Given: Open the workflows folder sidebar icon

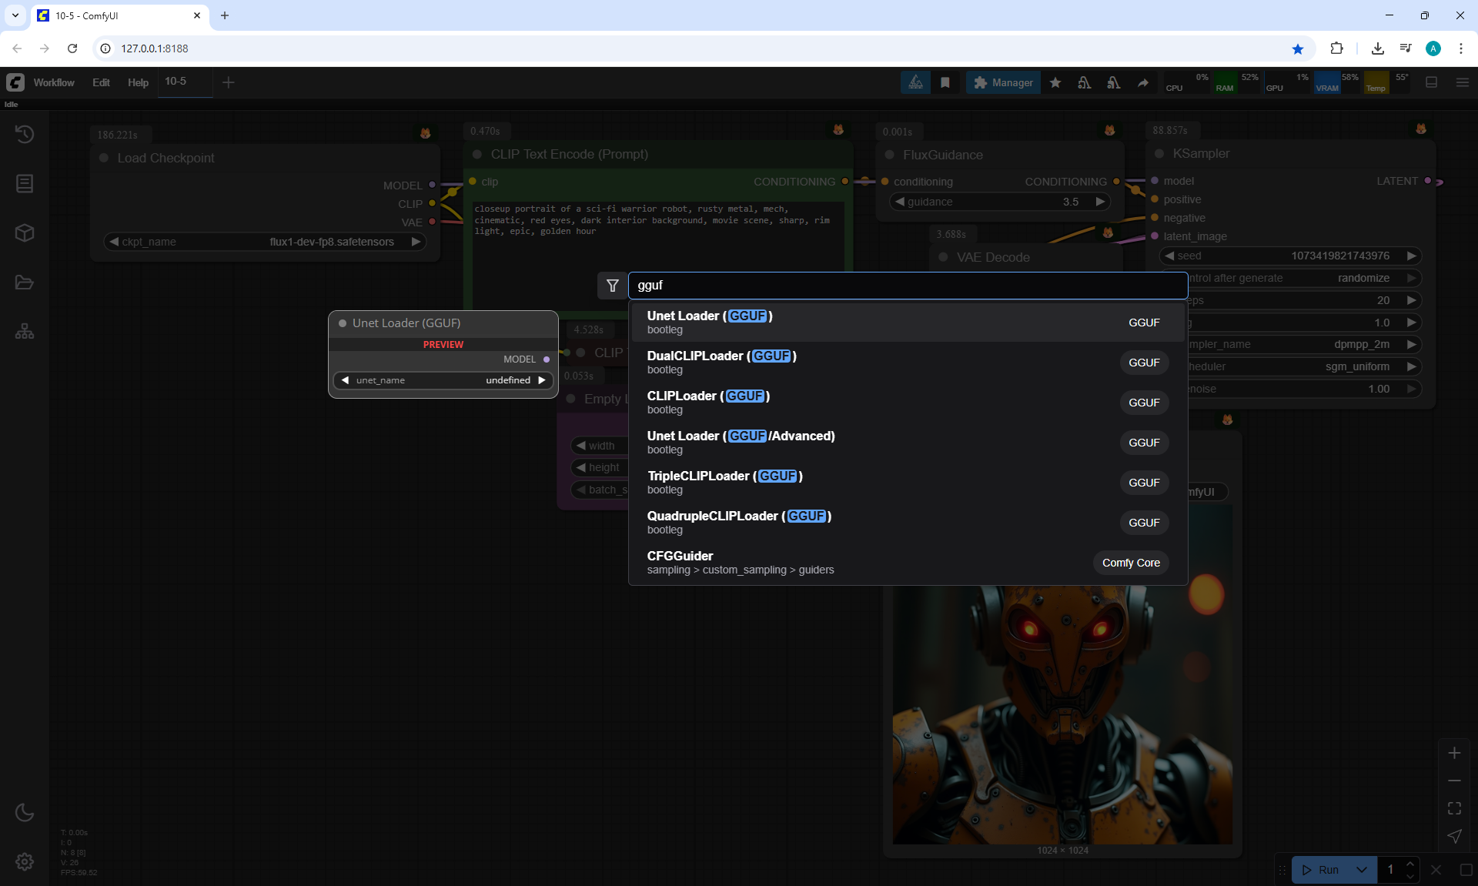Looking at the screenshot, I should pos(25,283).
